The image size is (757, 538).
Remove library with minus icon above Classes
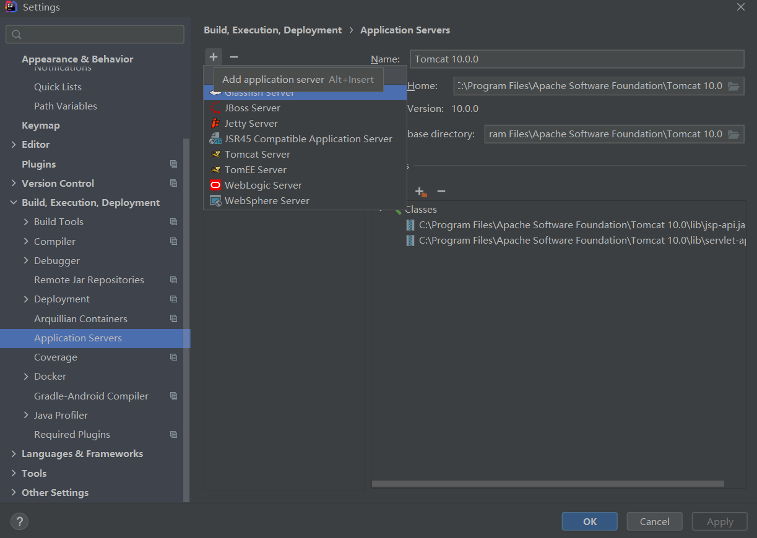tap(441, 192)
